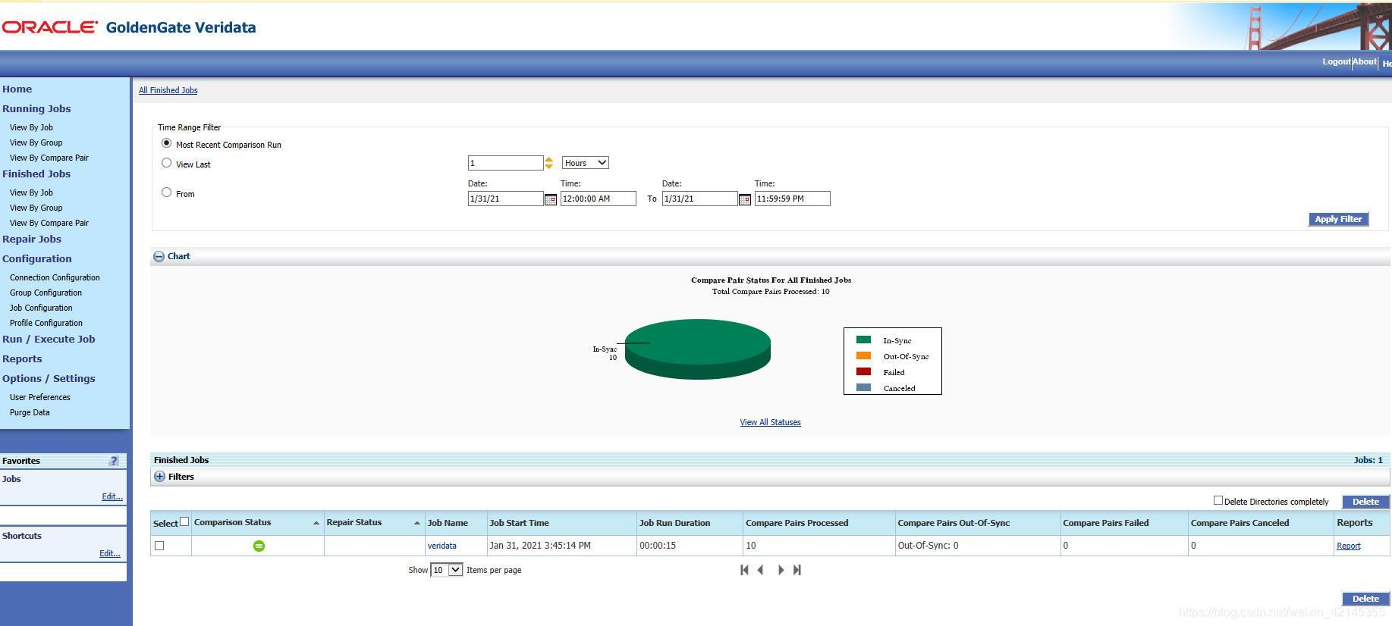Open Connection Configuration
This screenshot has width=1392, height=626.
coord(55,277)
